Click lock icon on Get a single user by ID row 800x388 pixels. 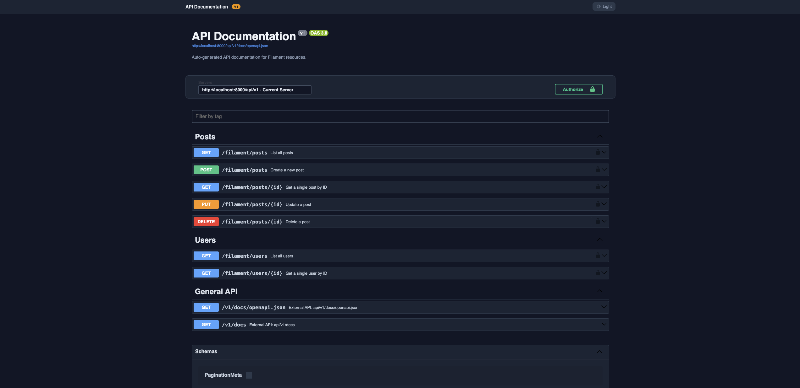(598, 273)
